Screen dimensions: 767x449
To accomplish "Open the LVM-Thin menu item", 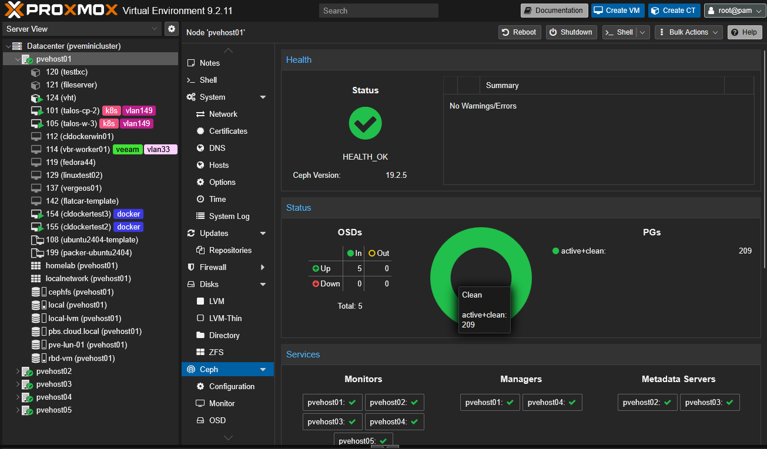I will coord(228,318).
